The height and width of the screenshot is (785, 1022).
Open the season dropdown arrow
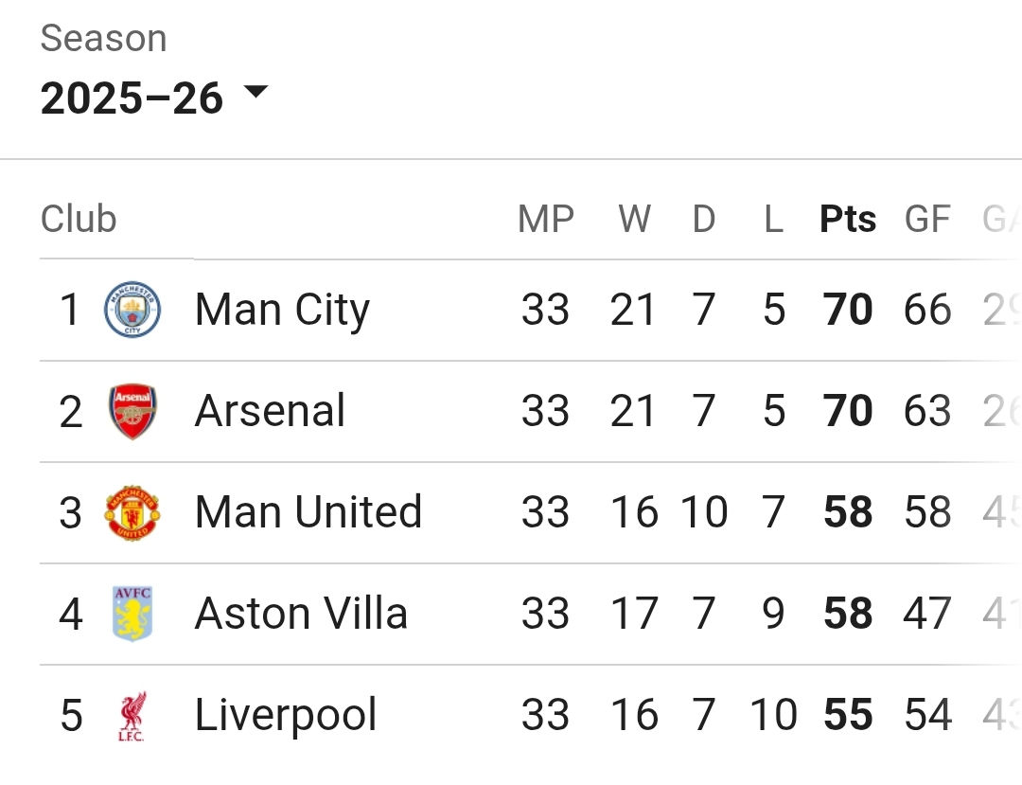pyautogui.click(x=255, y=93)
